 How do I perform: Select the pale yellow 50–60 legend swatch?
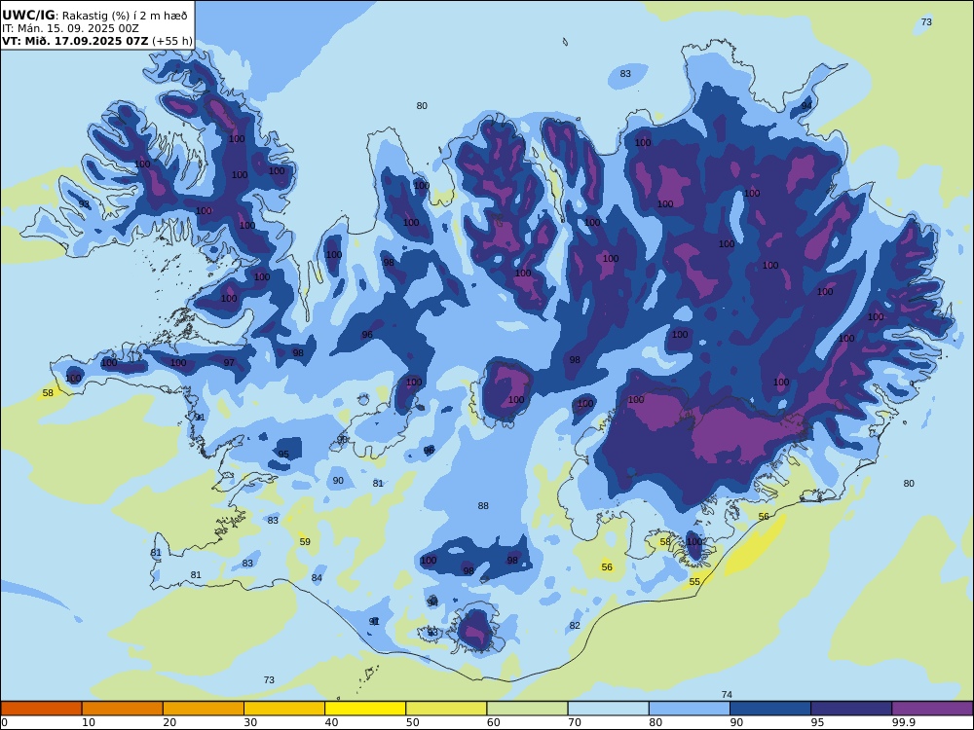coord(446,709)
